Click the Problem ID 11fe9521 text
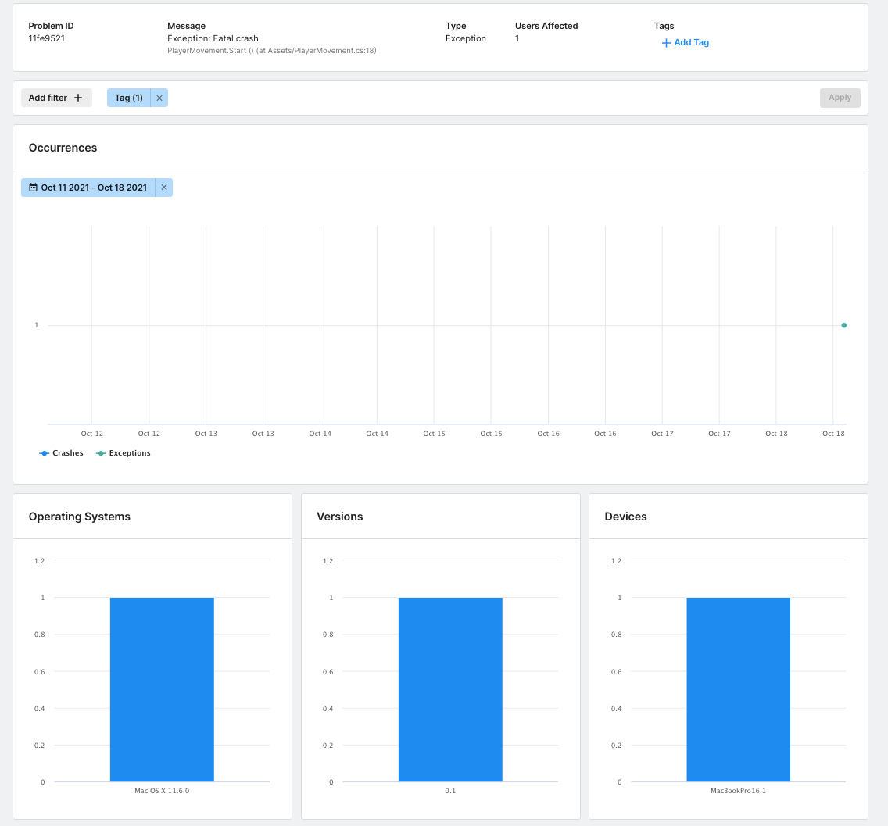This screenshot has height=826, width=888. point(47,38)
